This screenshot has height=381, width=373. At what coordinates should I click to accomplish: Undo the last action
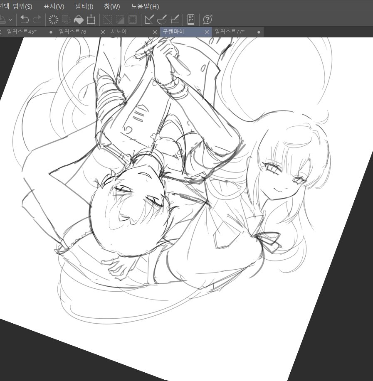coord(24,20)
